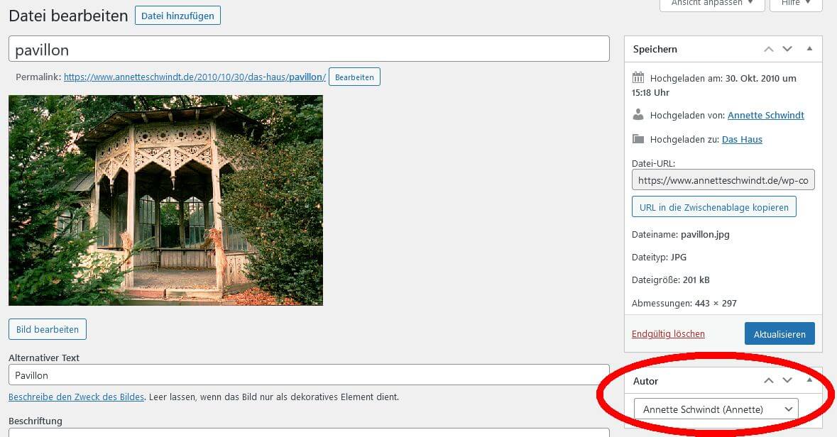Open the Ansicht anpassen tab
The width and height of the screenshot is (837, 437).
point(712,4)
